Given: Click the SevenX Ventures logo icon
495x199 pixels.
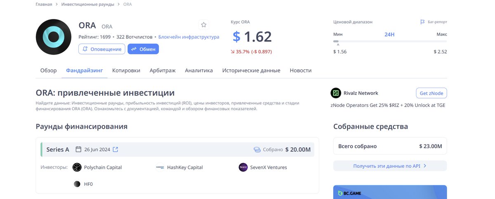Looking at the screenshot, I should click(x=243, y=167).
